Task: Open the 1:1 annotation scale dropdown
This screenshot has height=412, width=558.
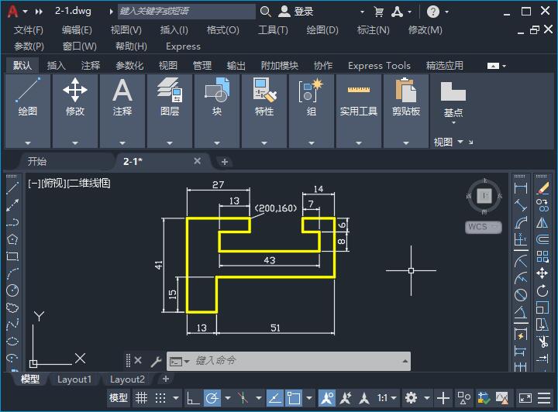Action: 387,398
